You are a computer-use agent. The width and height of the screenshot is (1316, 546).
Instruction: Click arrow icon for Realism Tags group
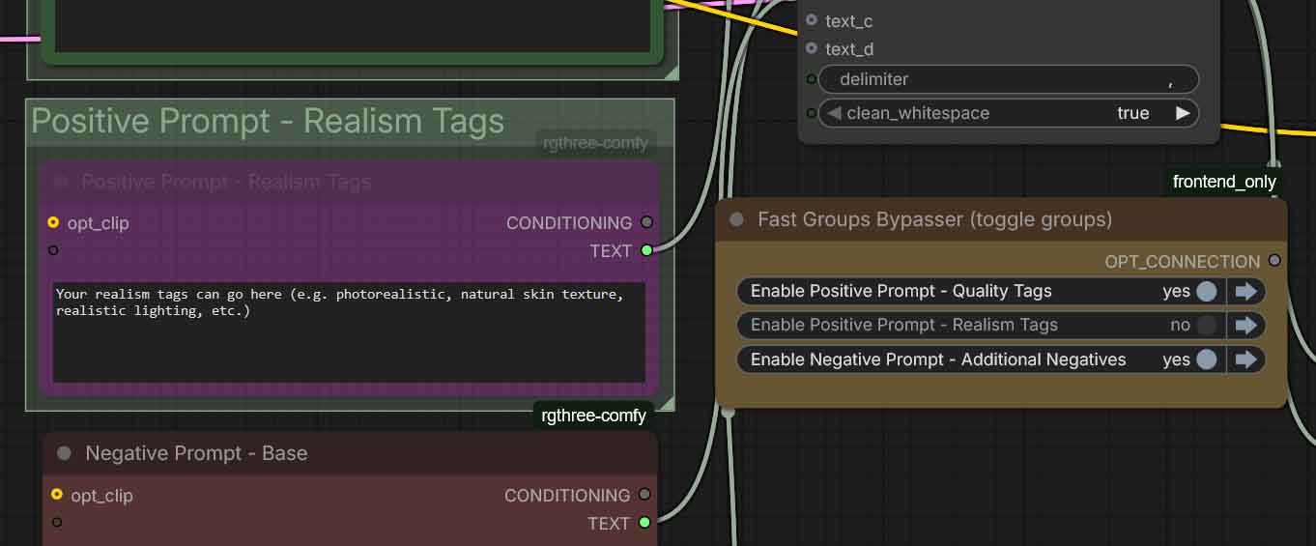1245,326
